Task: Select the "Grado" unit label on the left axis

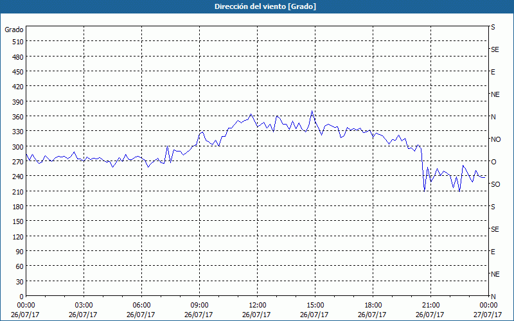Action: coord(14,30)
